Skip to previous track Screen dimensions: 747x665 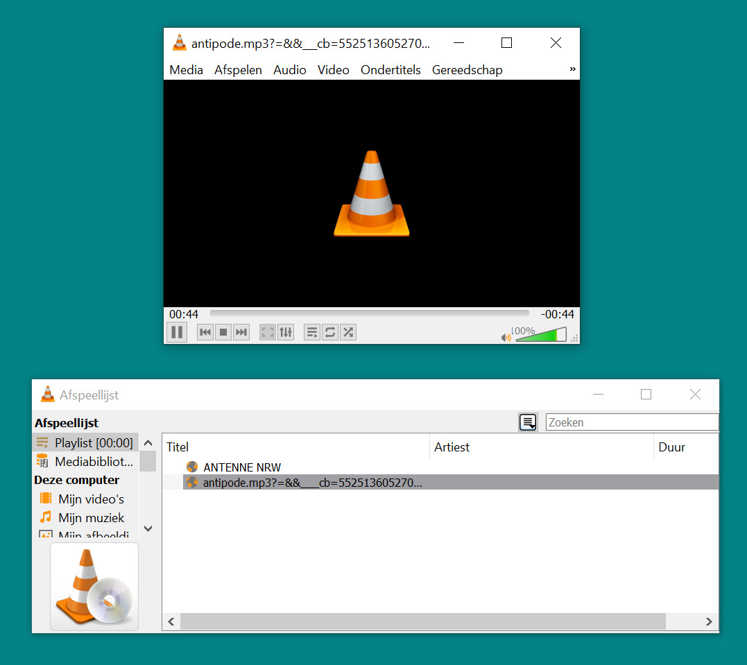205,332
